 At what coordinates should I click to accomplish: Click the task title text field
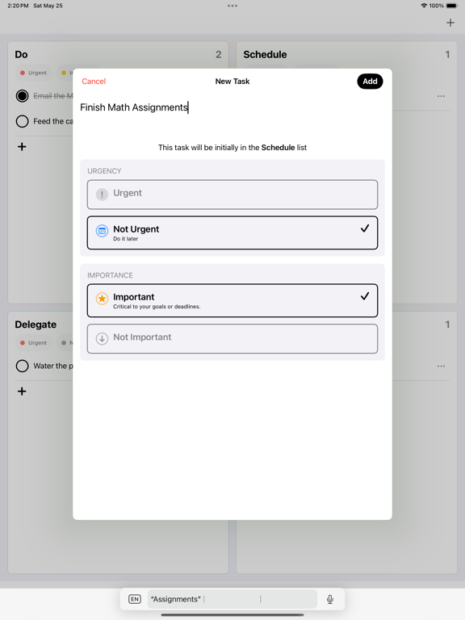point(232,107)
